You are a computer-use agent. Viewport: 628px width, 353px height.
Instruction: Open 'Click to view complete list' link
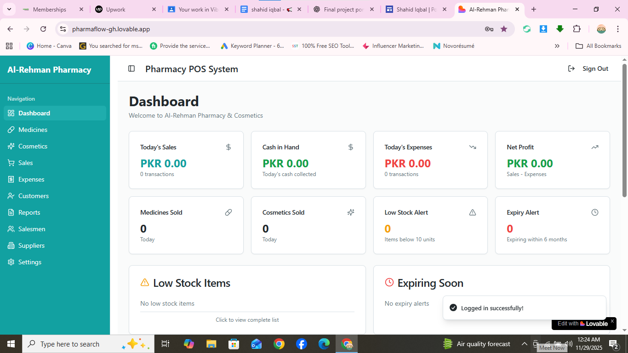[x=247, y=319]
